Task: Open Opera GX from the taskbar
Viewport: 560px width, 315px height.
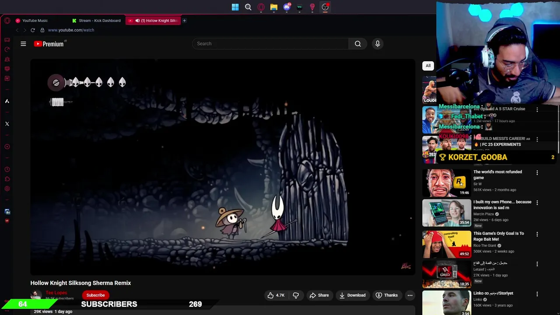Action: [x=261, y=7]
